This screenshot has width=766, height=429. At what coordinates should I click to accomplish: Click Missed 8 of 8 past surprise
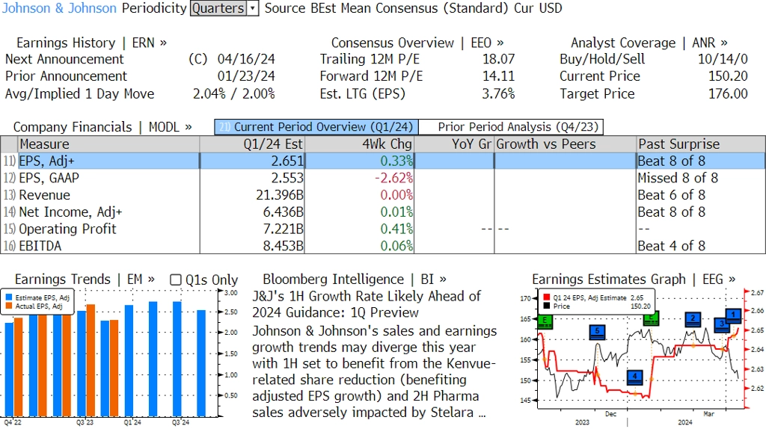(678, 178)
